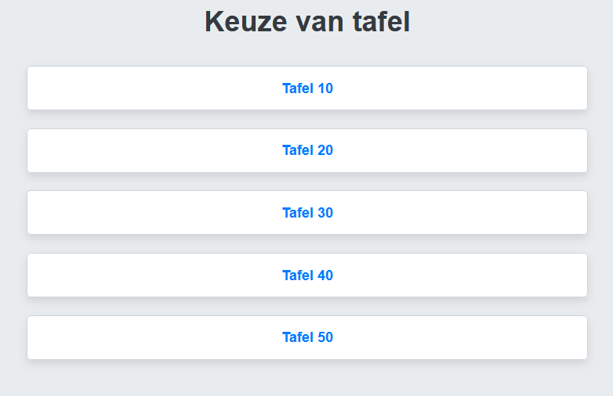Click the blue 'Tafel 10' link text
Viewport: 613px width, 396px height.
point(307,88)
